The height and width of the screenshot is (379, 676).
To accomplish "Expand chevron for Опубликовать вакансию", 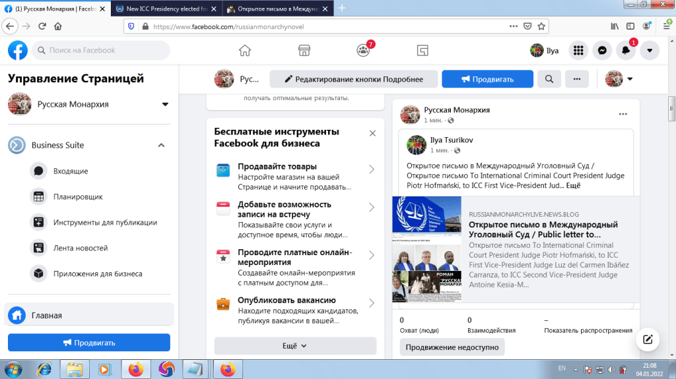I will 372,303.
